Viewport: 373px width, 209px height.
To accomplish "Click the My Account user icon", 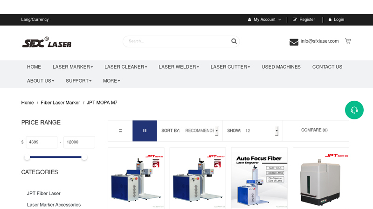I will 249,20.
